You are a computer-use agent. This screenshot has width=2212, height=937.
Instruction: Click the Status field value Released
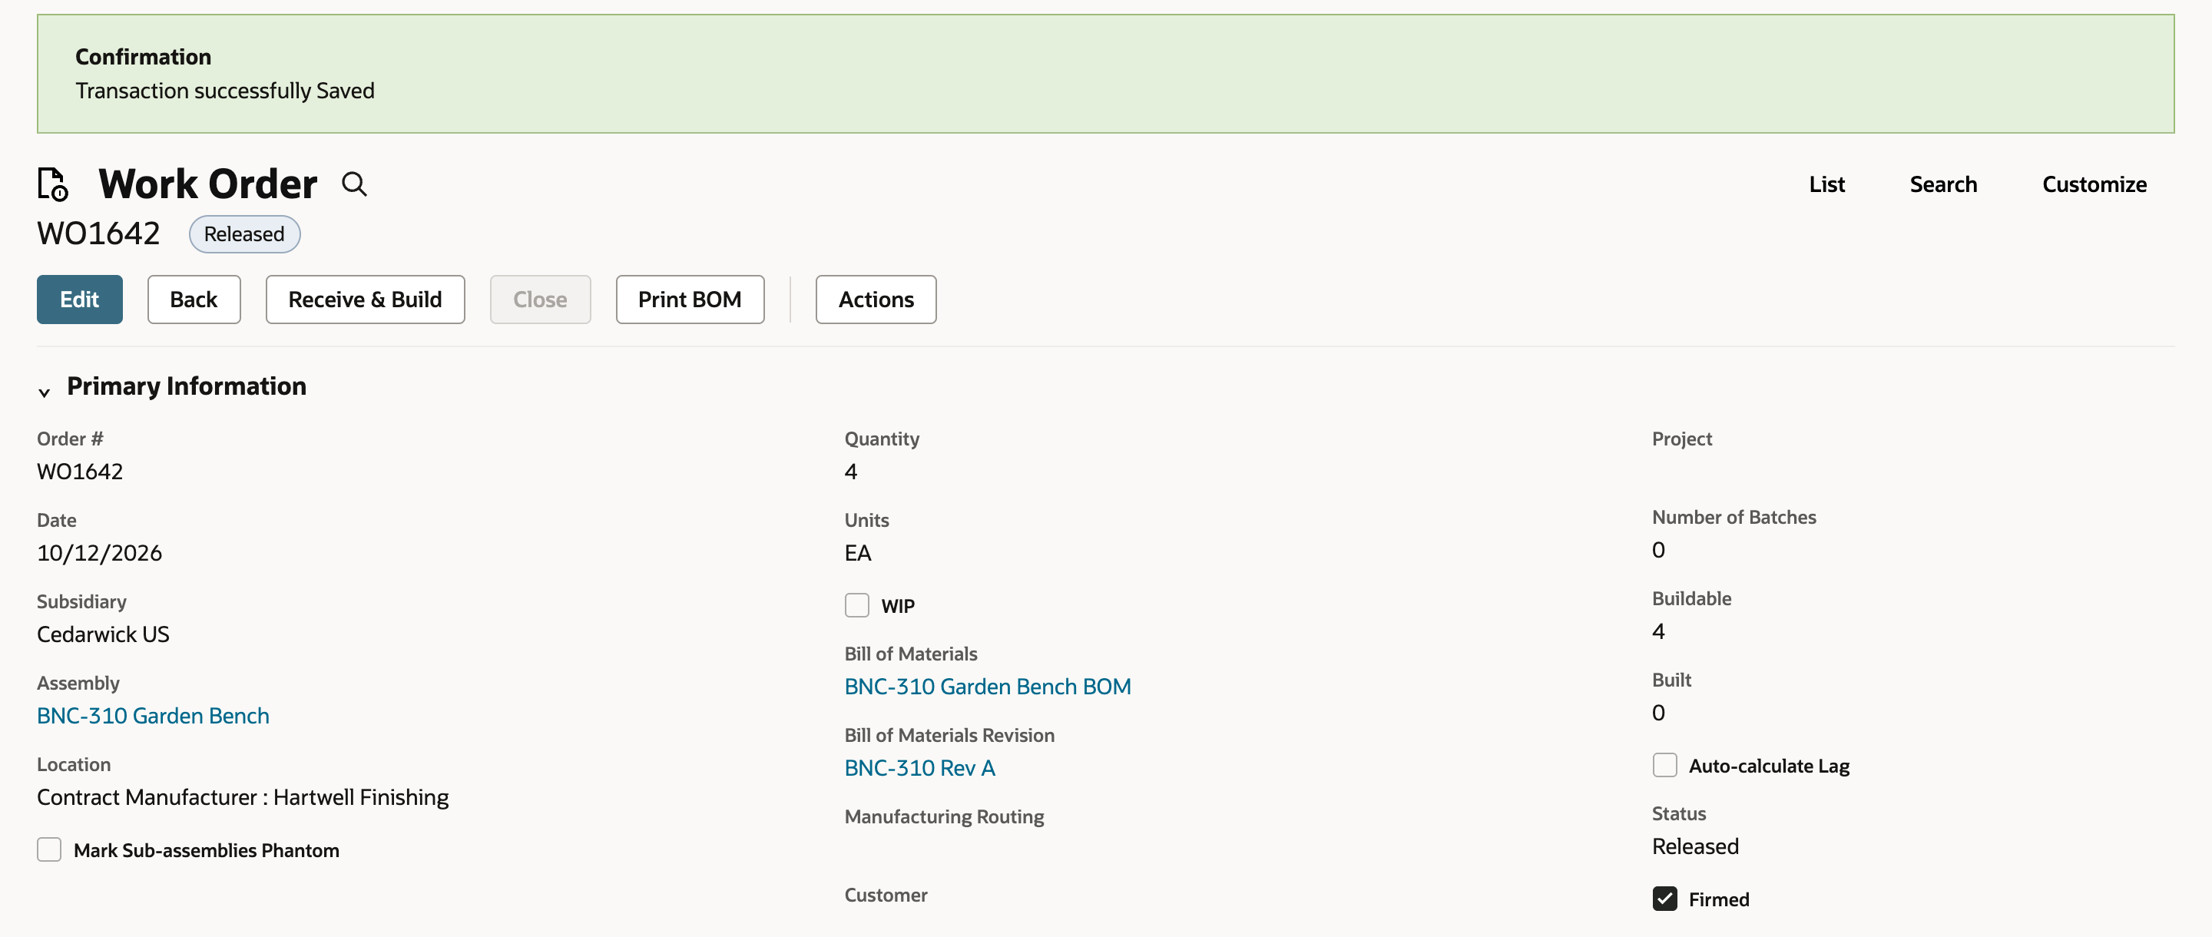tap(1695, 846)
